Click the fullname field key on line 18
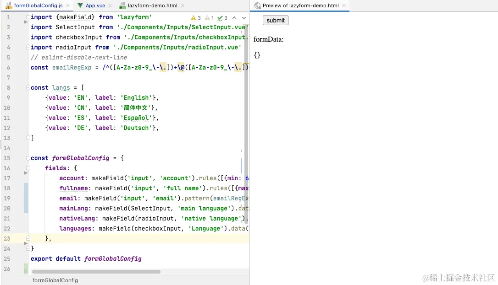Image resolution: width=498 pixels, height=285 pixels. (73, 188)
